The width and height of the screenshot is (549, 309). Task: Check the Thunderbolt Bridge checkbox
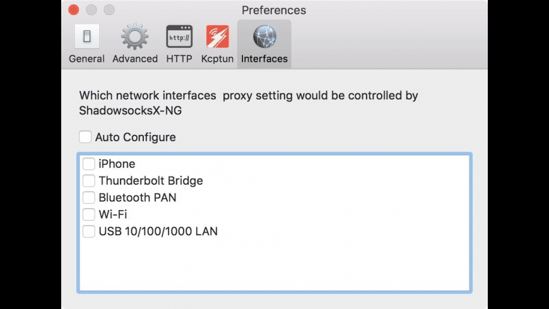pyautogui.click(x=89, y=181)
